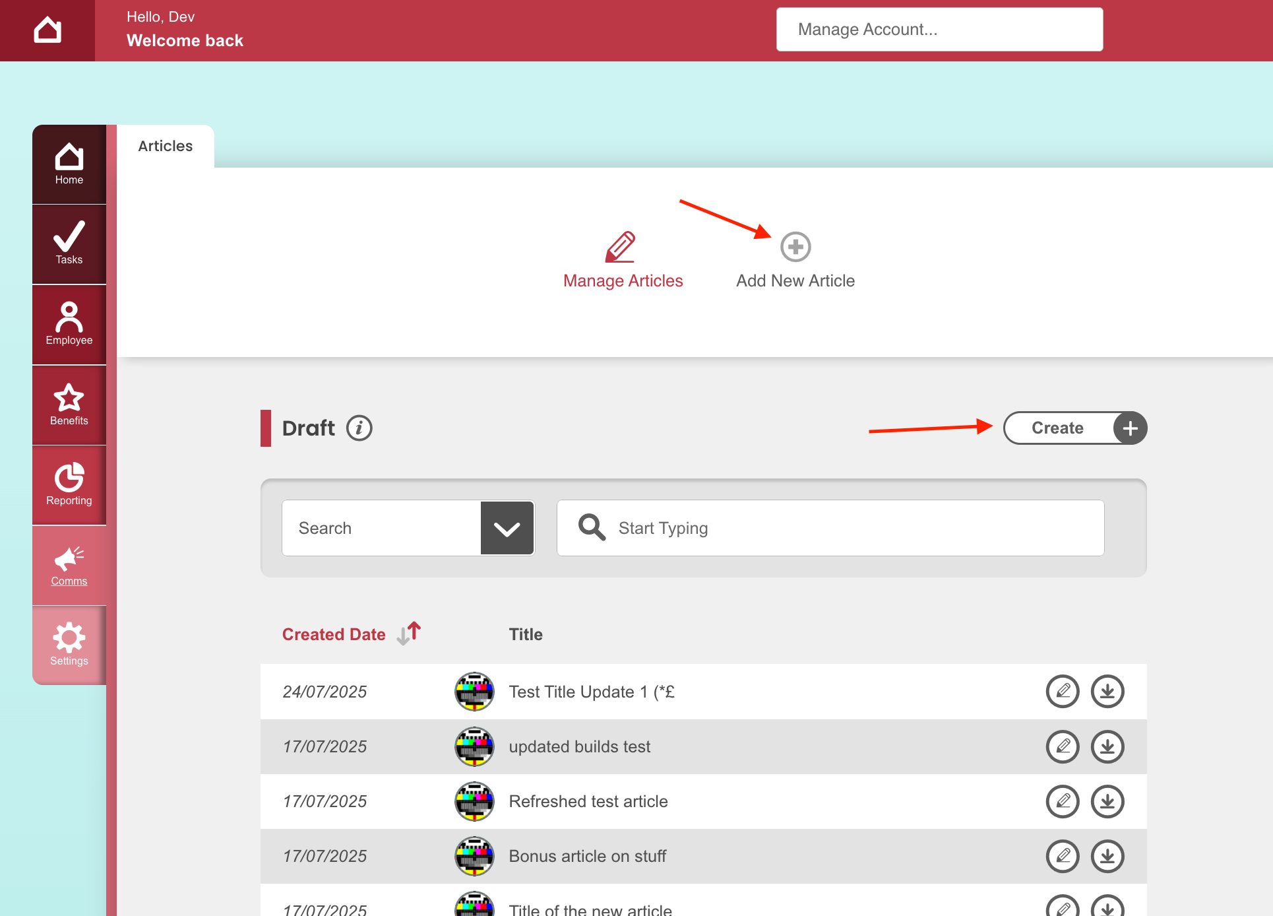
Task: Select Manage Articles menu option
Action: click(623, 260)
